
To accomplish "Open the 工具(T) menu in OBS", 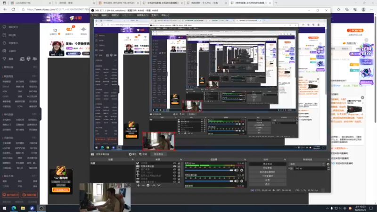I will [155, 16].
